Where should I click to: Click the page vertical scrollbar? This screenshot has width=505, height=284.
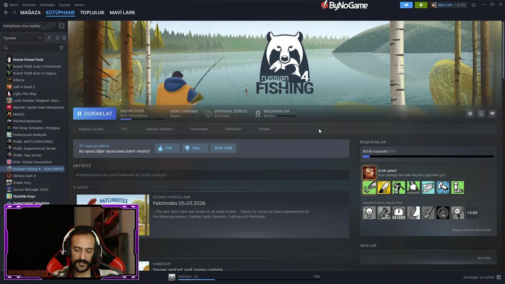click(x=503, y=49)
